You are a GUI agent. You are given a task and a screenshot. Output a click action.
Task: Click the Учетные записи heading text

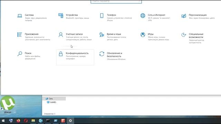tap(74, 34)
